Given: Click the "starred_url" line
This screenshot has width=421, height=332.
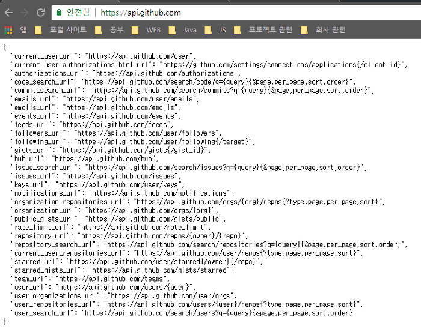Looking at the screenshot, I should coord(137,262).
